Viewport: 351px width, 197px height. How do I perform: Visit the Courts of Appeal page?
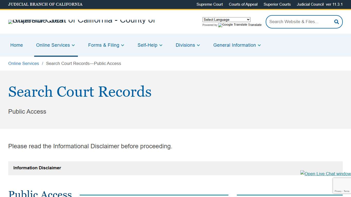coord(243,4)
